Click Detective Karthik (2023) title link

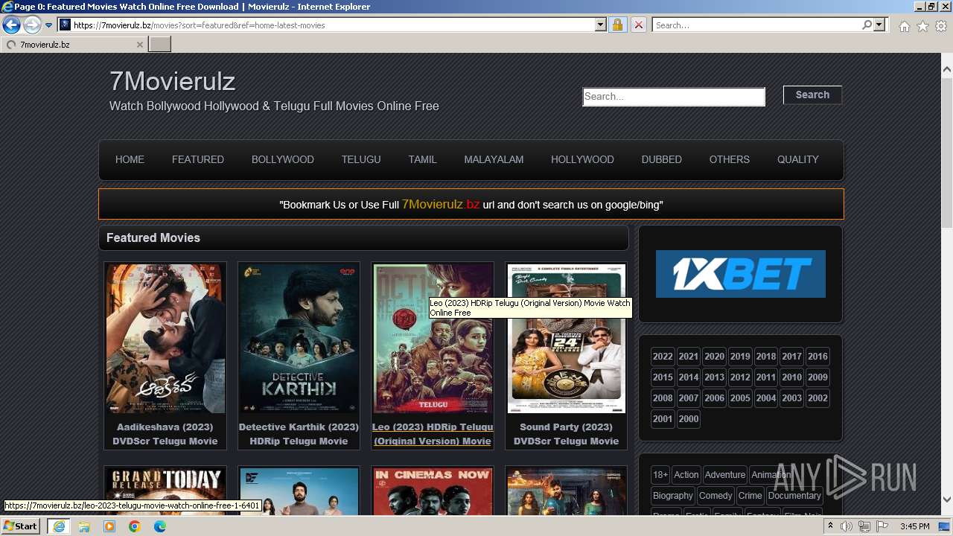[x=299, y=434]
